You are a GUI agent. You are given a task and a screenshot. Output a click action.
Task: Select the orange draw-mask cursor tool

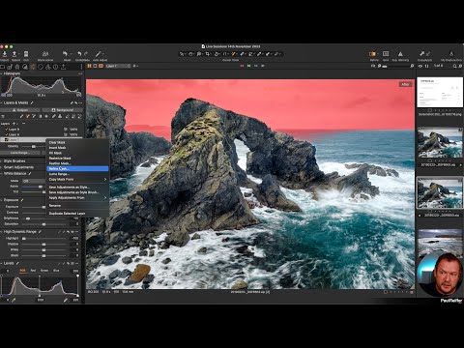pos(234,54)
